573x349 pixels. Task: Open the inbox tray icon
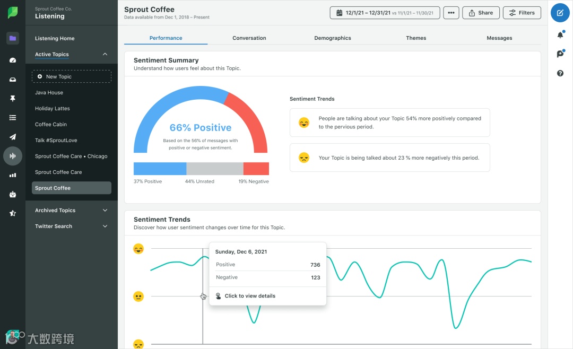coord(13,80)
